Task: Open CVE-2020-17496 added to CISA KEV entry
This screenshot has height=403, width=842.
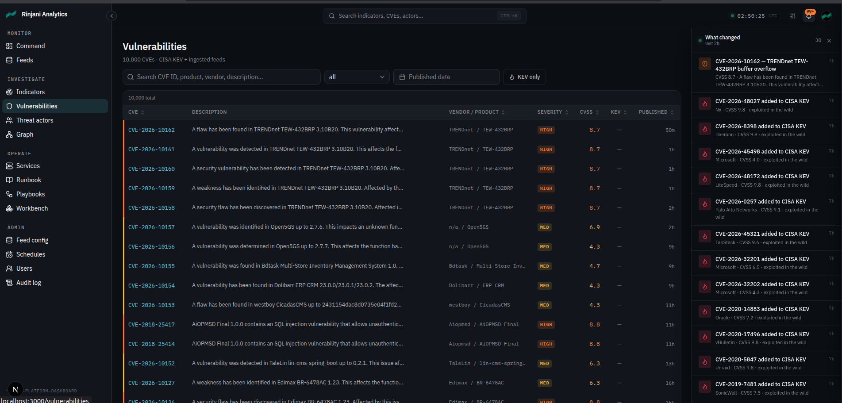Action: (x=766, y=338)
